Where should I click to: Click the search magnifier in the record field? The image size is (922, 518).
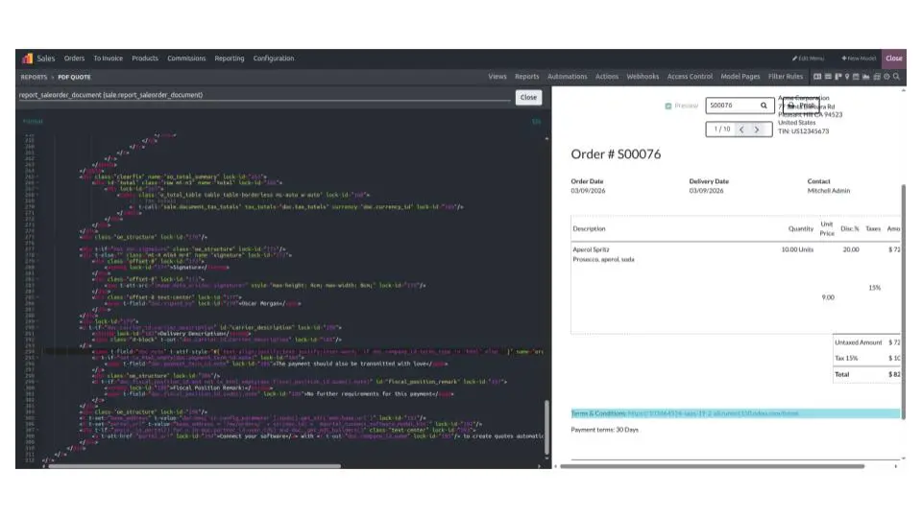764,106
